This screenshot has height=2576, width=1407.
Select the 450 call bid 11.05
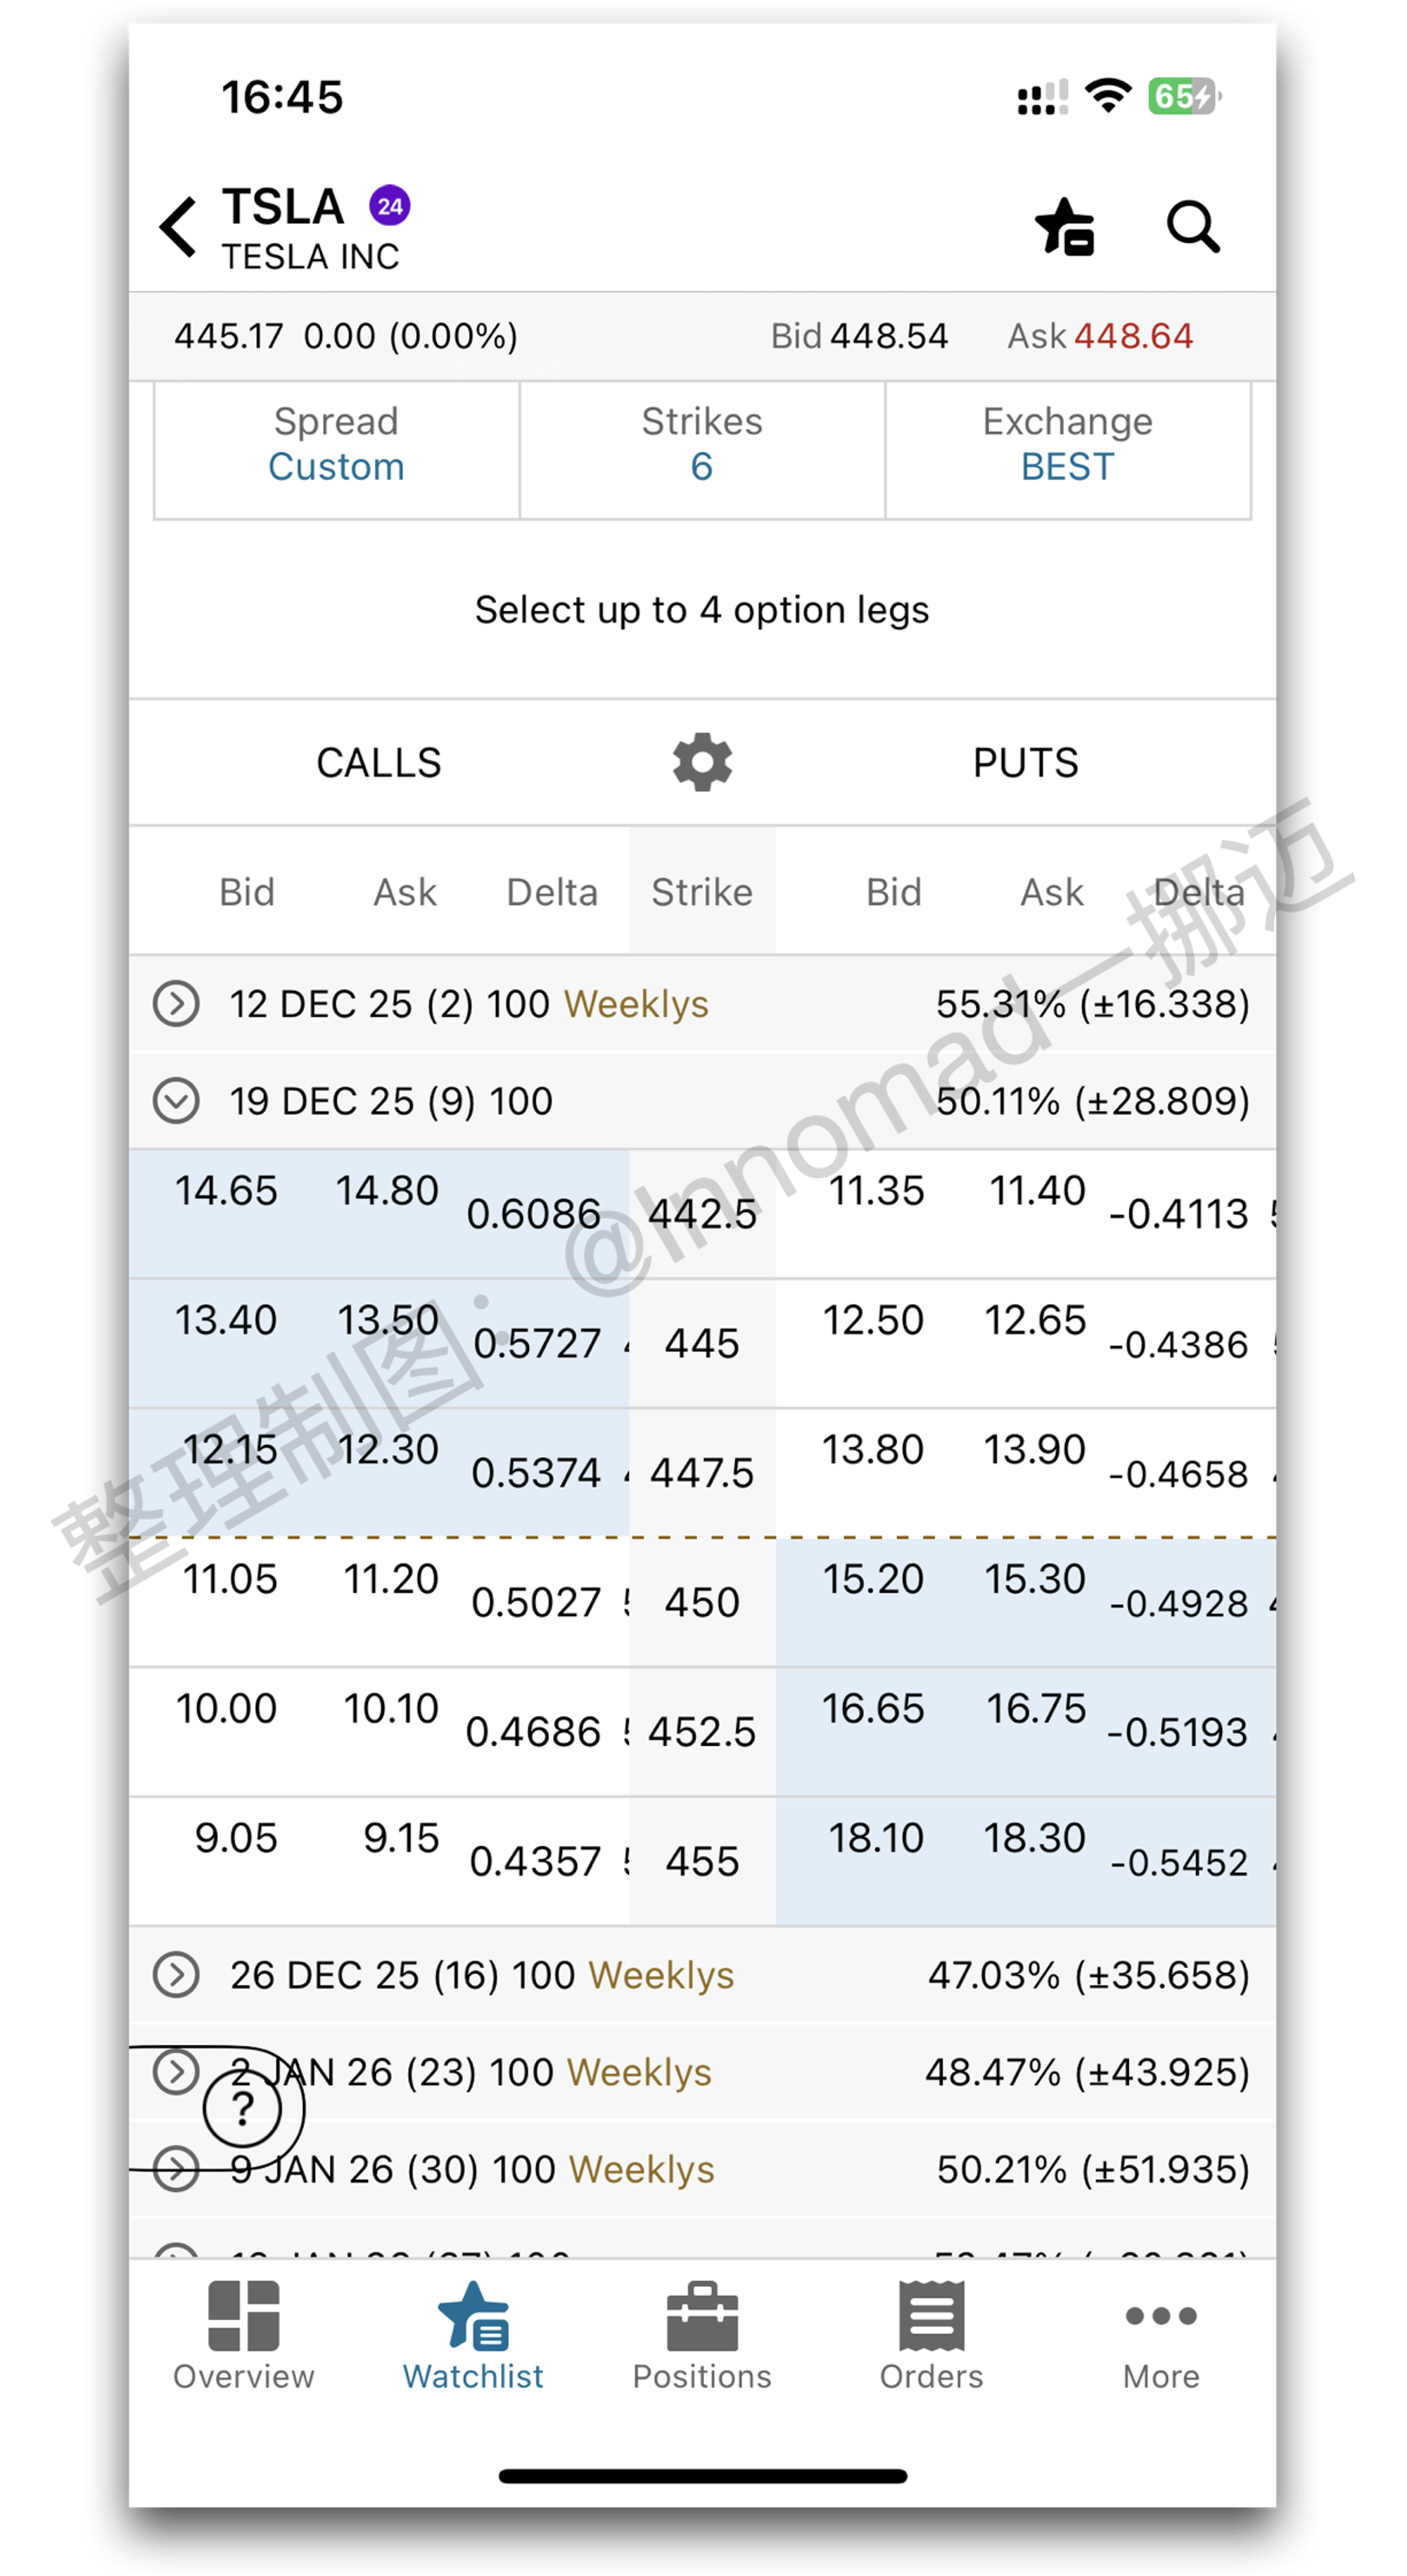(230, 1580)
